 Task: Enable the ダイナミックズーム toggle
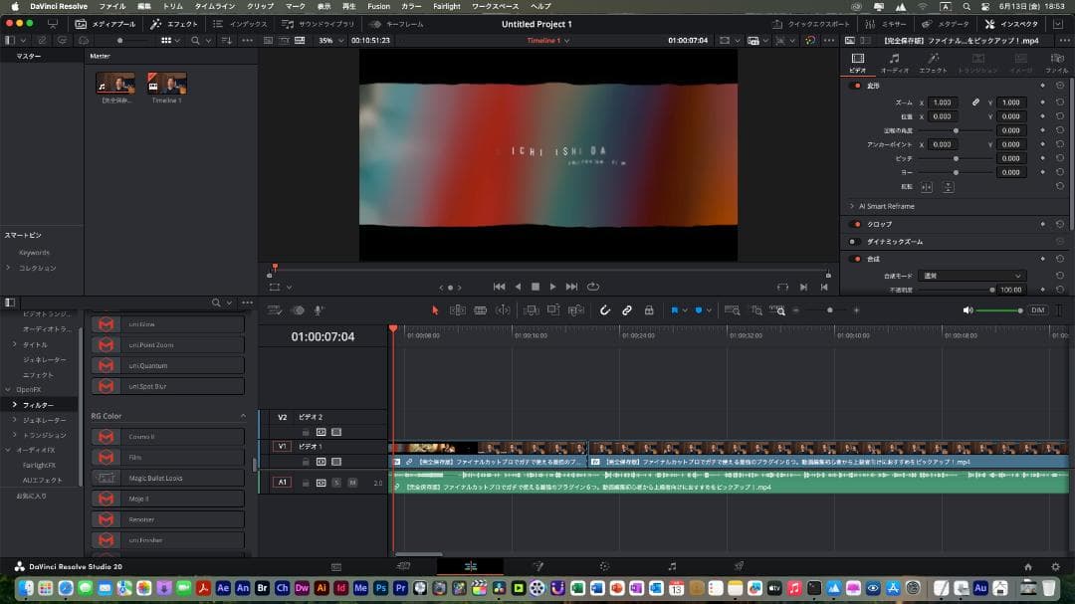[x=853, y=241]
